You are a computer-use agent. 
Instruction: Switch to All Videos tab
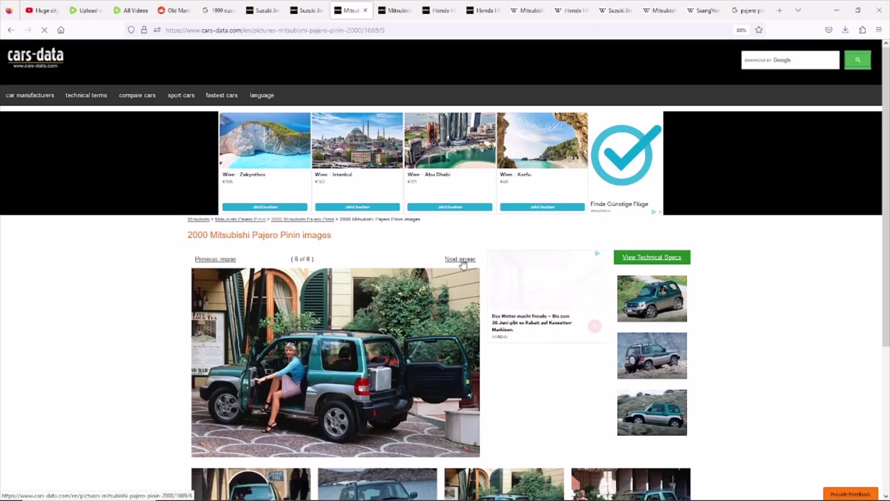pos(130,10)
